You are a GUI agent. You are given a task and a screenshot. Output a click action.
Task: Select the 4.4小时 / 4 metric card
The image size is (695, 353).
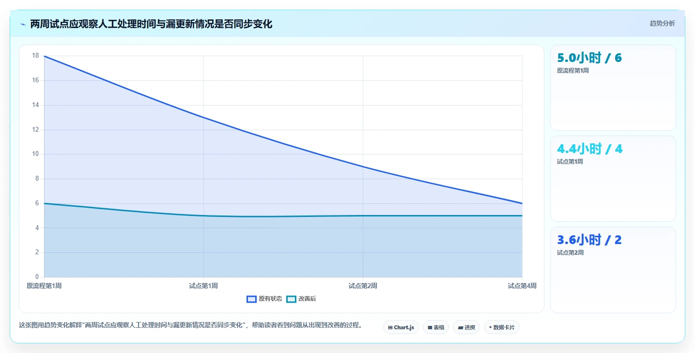click(x=613, y=179)
